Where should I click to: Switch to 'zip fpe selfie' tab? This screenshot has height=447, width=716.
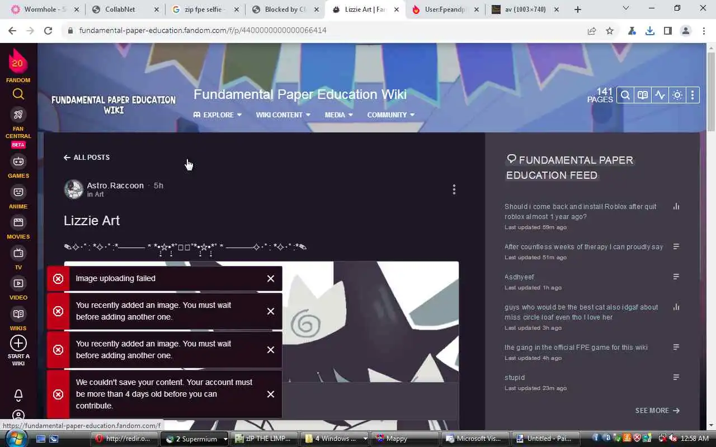205,9
